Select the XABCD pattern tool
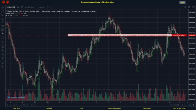This screenshot has width=196, height=110. tap(3, 26)
